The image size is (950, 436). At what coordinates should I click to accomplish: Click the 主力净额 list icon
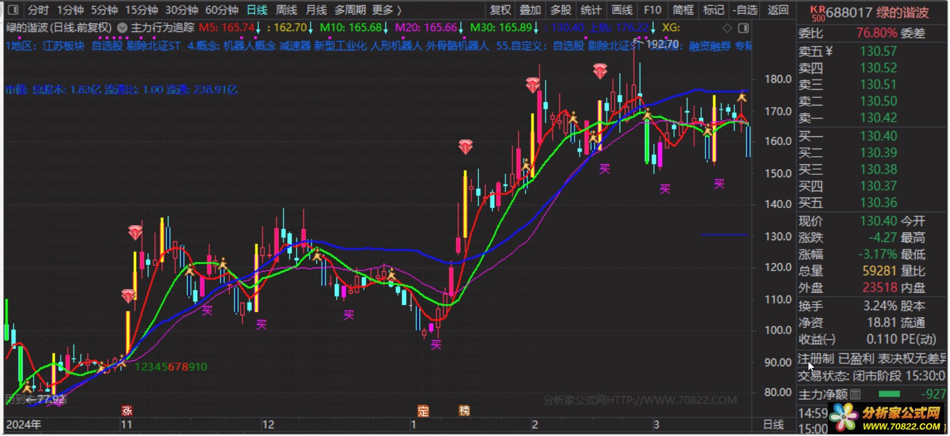pyautogui.click(x=855, y=394)
